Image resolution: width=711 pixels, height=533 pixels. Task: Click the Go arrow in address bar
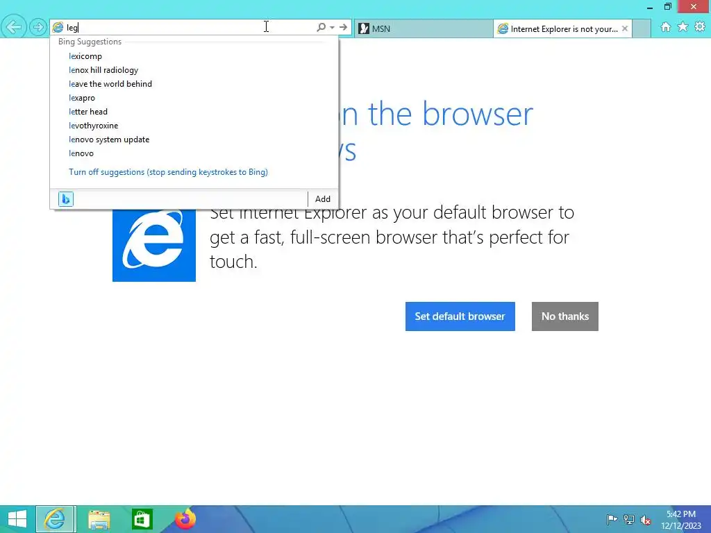(343, 27)
